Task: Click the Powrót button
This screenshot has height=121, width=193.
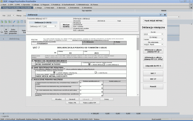Action: pos(153,87)
